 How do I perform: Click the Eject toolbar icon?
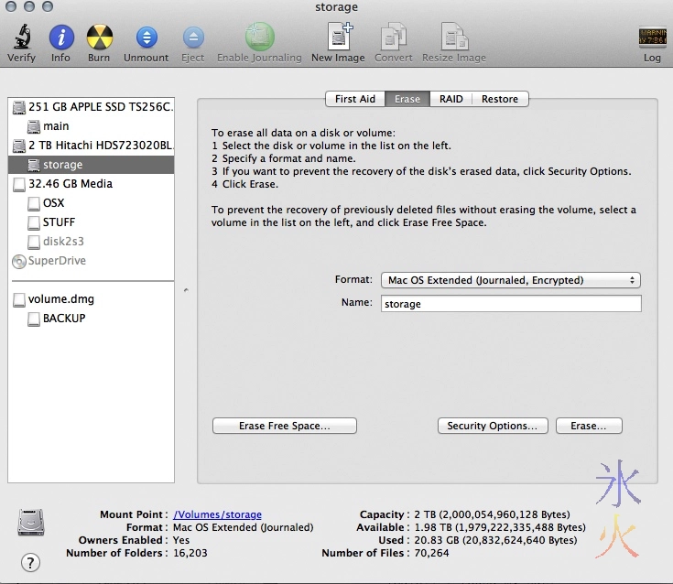coord(192,38)
